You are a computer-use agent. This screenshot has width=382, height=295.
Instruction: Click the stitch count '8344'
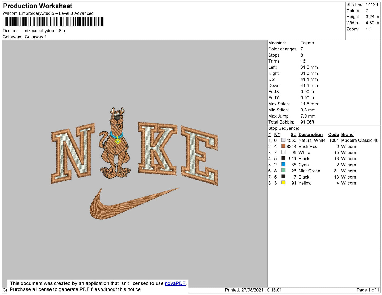click(x=291, y=146)
